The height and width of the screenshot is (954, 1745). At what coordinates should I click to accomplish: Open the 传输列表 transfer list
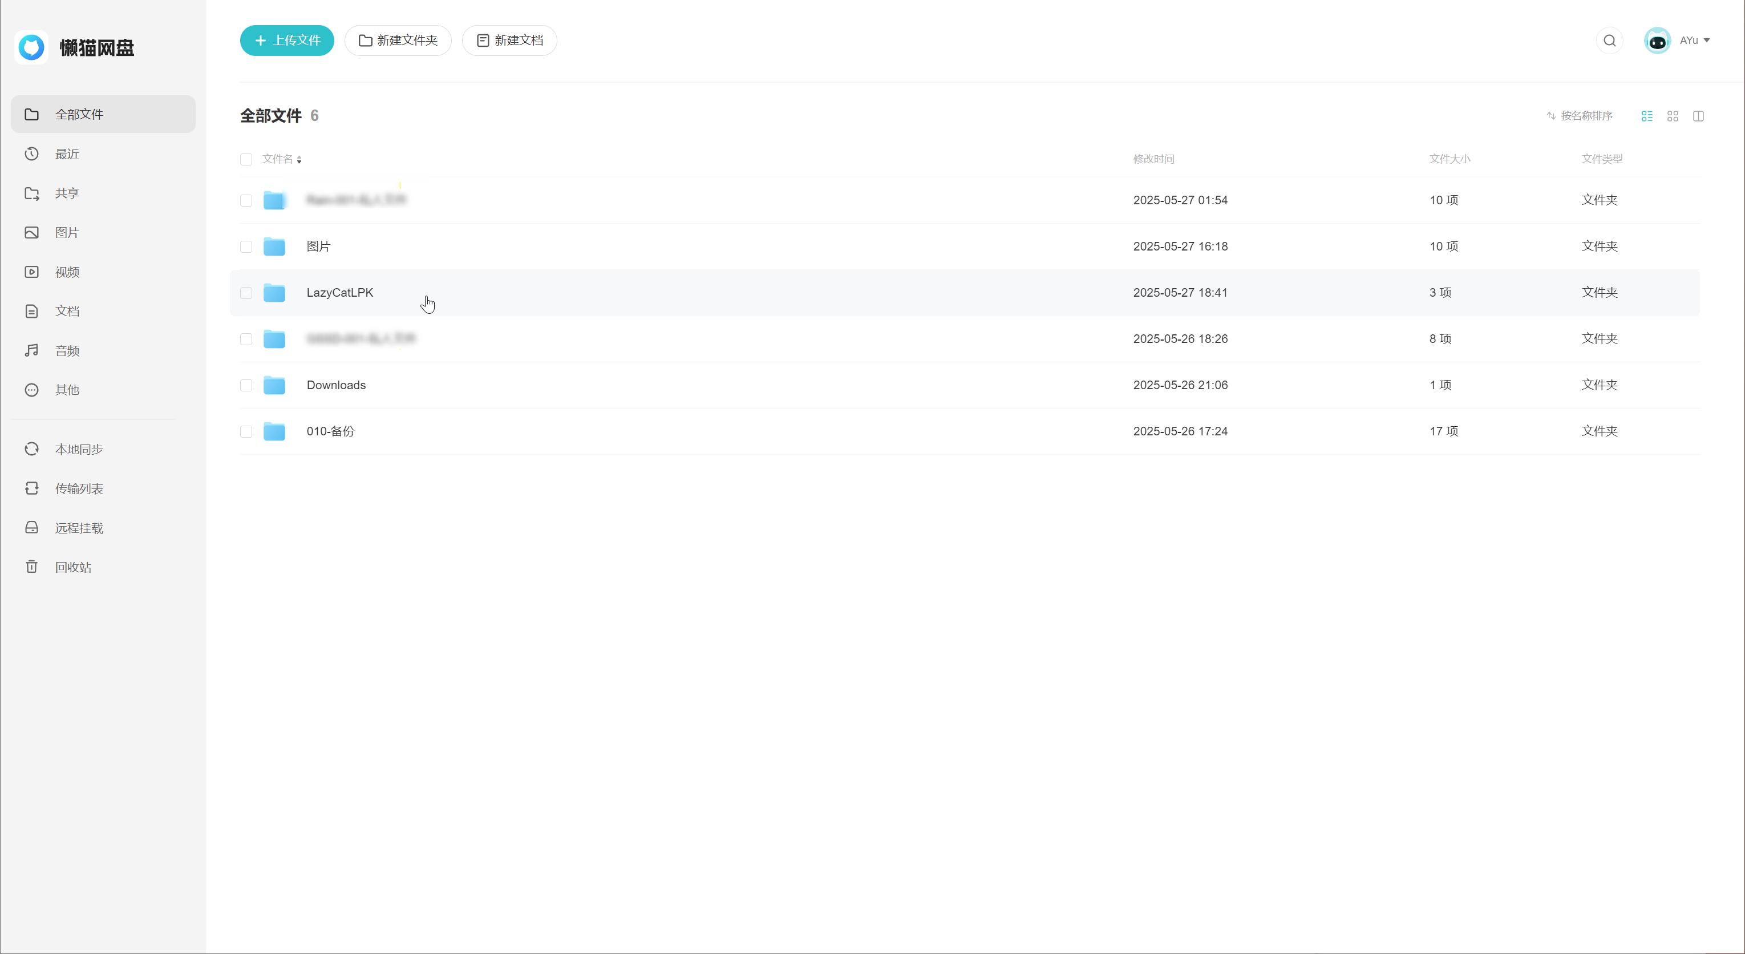click(x=79, y=488)
